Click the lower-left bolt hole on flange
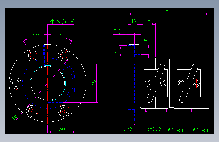This screenshot has height=142, width=219. pos(32,111)
